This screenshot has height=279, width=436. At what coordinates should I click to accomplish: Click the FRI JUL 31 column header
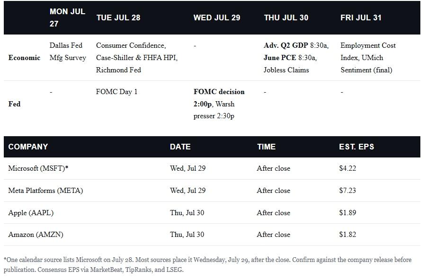point(361,17)
